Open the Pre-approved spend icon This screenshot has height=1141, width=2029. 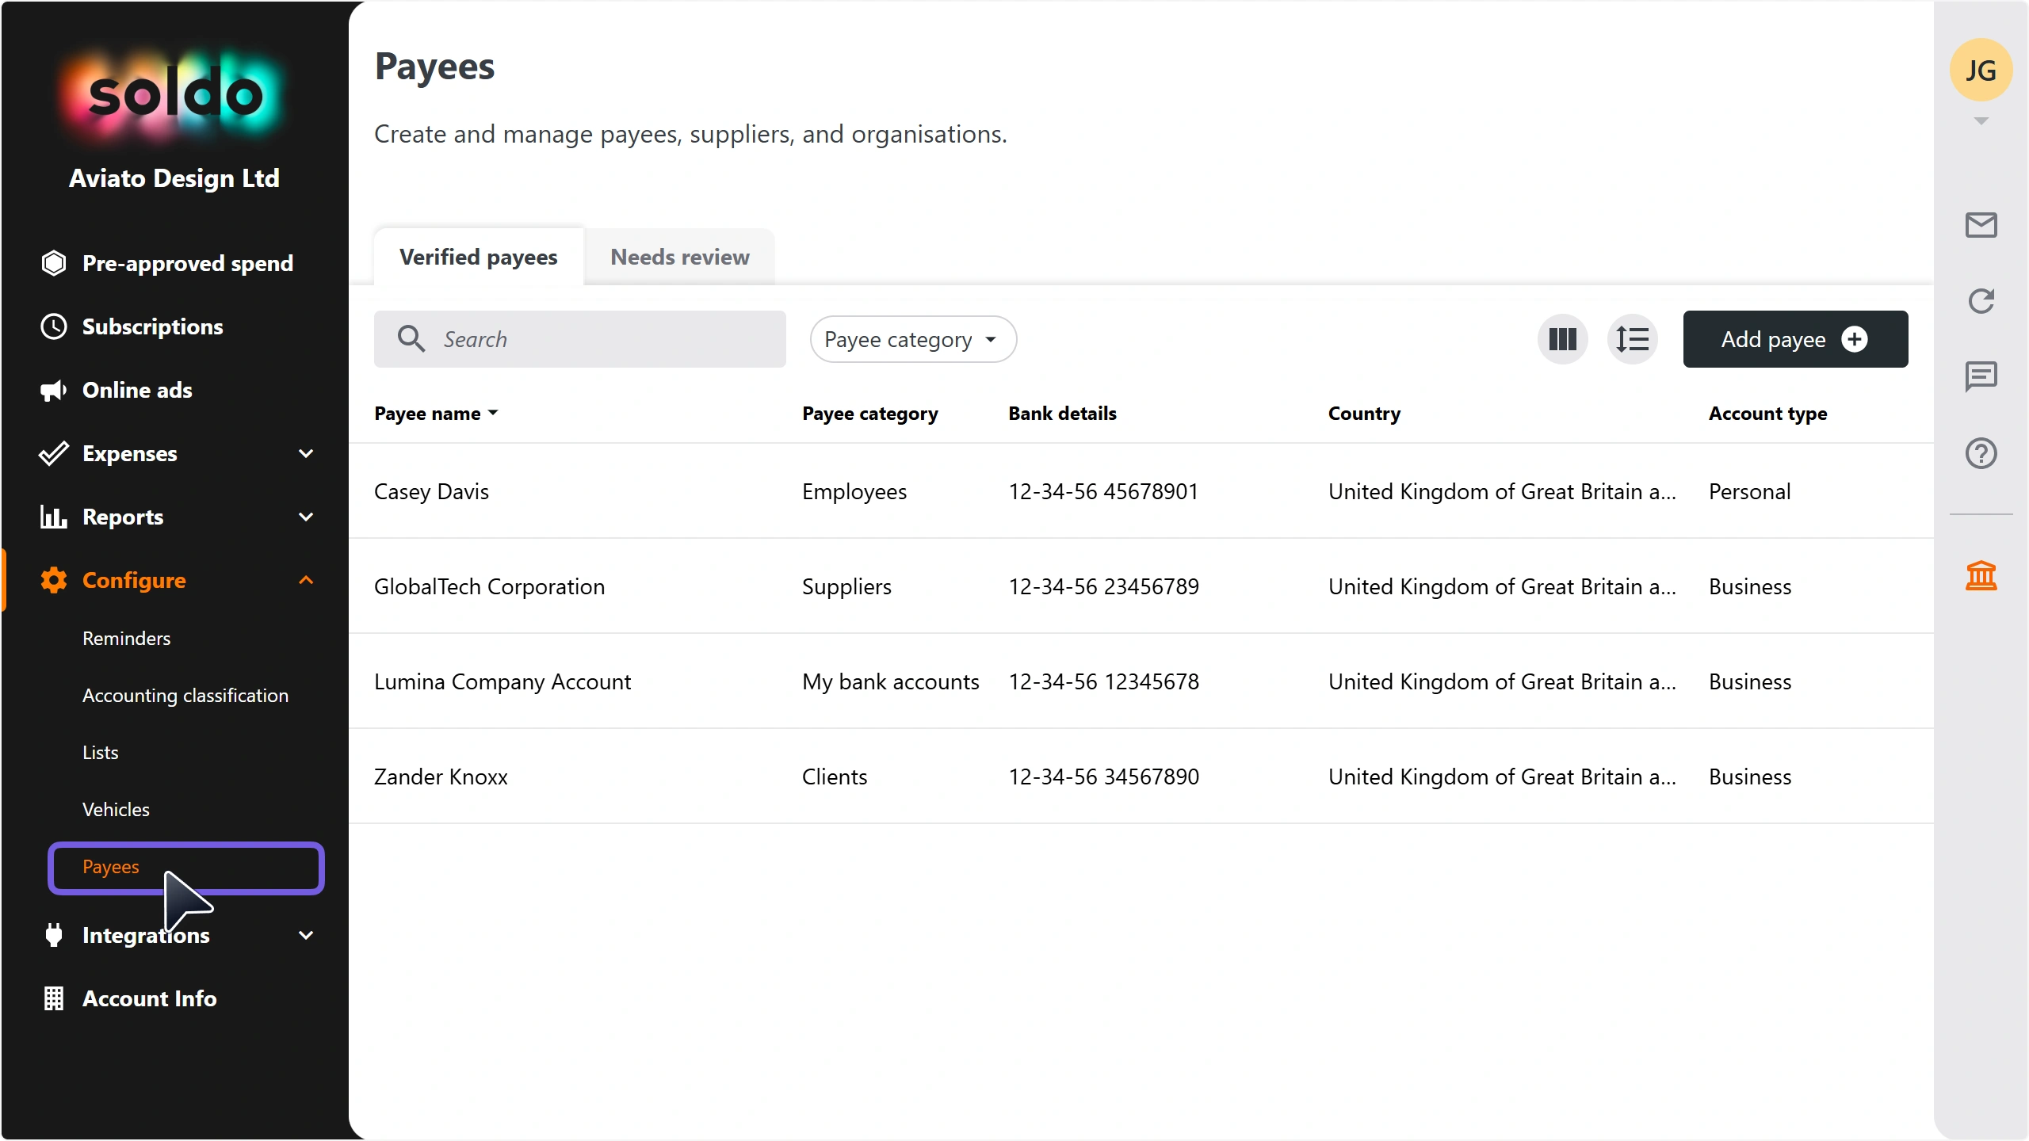pyautogui.click(x=53, y=263)
